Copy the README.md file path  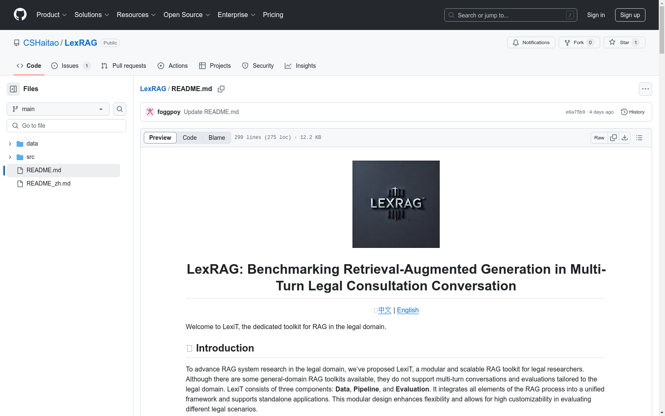click(x=221, y=89)
